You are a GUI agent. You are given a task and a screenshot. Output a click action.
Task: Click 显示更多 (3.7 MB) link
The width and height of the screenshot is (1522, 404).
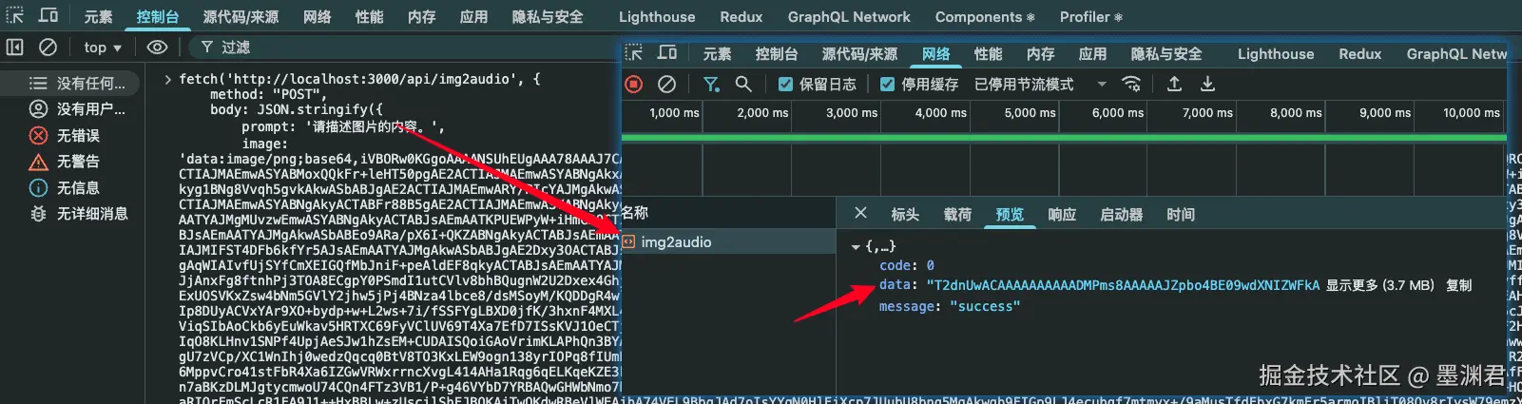pos(1380,285)
